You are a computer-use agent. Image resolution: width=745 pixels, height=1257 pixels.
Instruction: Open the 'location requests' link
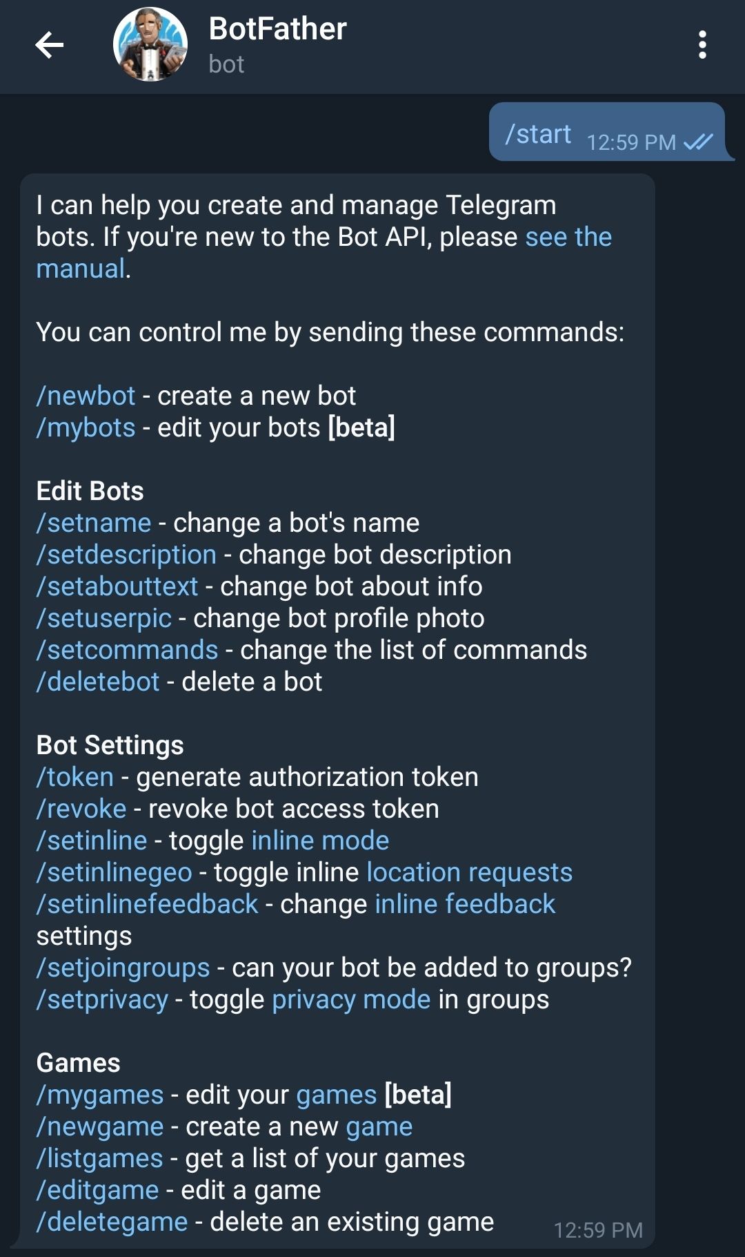(469, 873)
